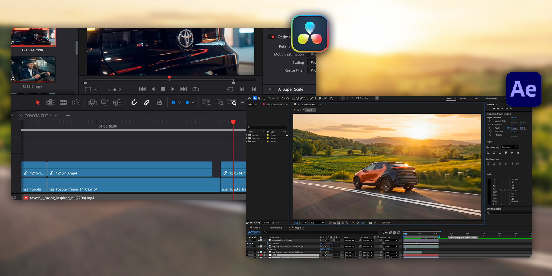Open the TOYOTA CUT 1 timeline dropdown
This screenshot has width=552, height=276.
coord(56,116)
